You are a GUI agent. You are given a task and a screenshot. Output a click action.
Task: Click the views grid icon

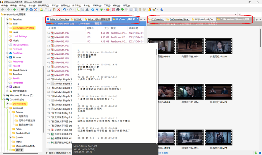(127, 10)
